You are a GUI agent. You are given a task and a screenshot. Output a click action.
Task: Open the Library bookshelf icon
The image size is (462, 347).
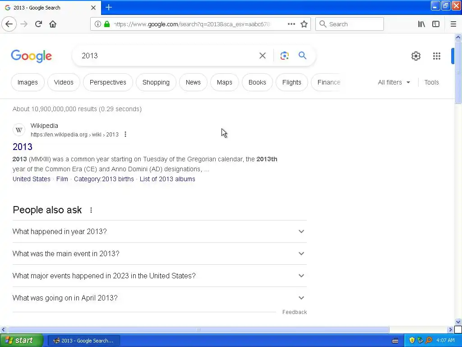pyautogui.click(x=421, y=24)
